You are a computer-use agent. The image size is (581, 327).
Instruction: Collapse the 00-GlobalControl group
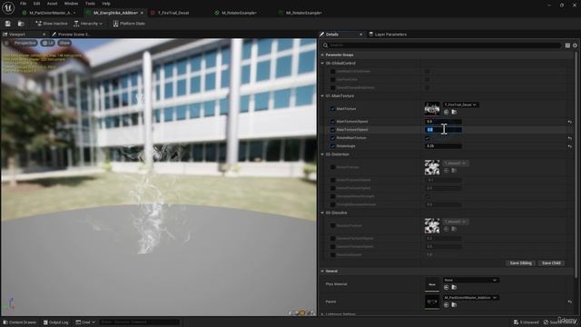(322, 64)
